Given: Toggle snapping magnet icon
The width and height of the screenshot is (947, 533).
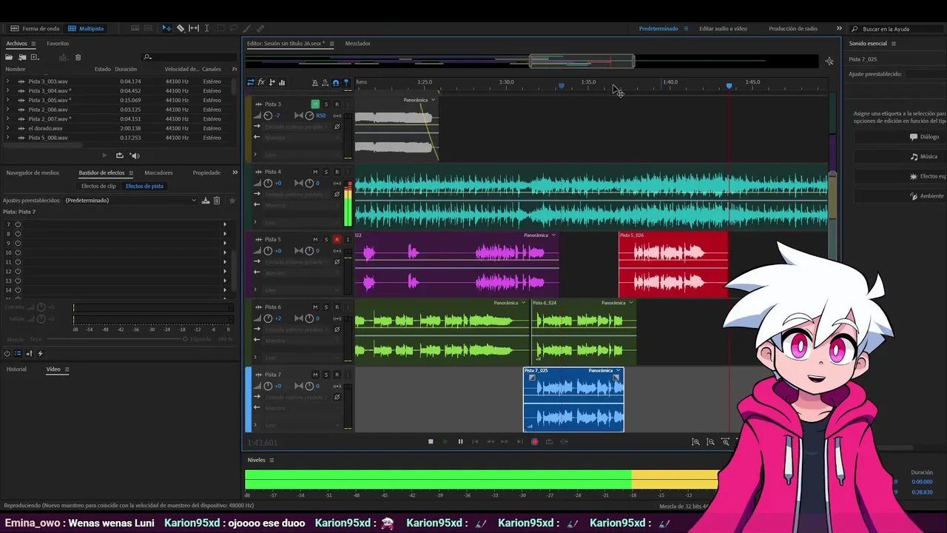Looking at the screenshot, I should [x=336, y=83].
